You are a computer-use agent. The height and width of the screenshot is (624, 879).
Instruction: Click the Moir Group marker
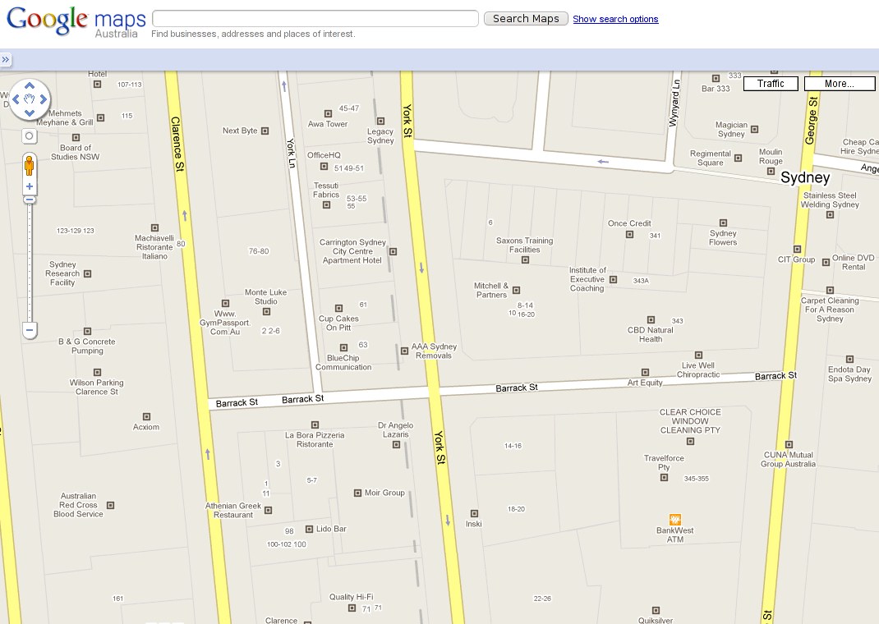pos(357,493)
